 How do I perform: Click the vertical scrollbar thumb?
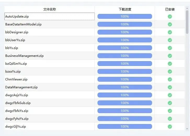187,22
